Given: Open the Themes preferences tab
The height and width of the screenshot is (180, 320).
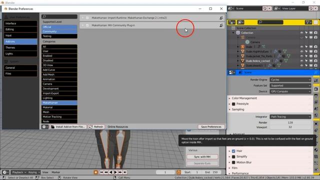Looking at the screenshot, I should pos(20,47).
